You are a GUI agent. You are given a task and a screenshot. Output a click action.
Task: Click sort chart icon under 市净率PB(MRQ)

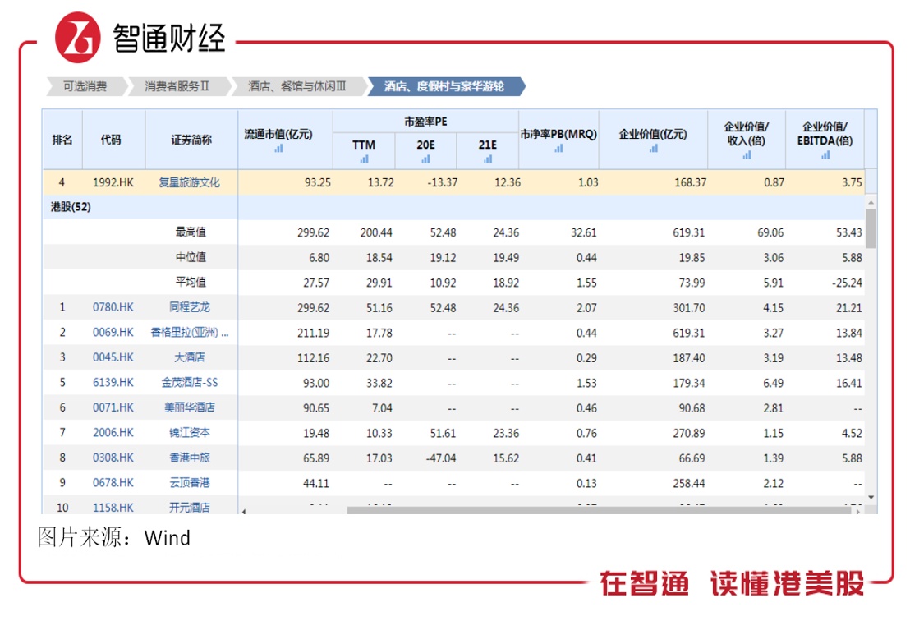tap(558, 149)
